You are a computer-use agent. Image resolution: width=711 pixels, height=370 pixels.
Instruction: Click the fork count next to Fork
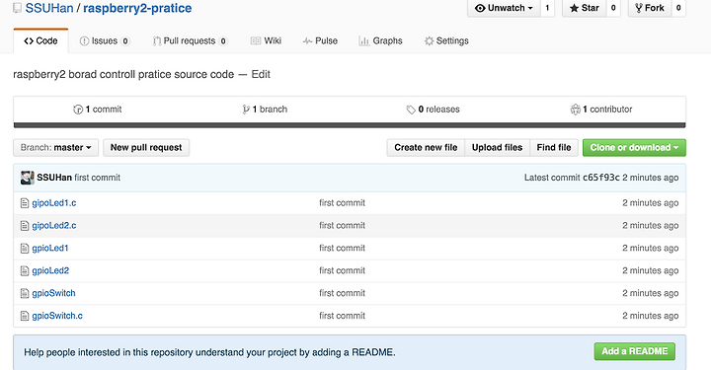point(678,8)
